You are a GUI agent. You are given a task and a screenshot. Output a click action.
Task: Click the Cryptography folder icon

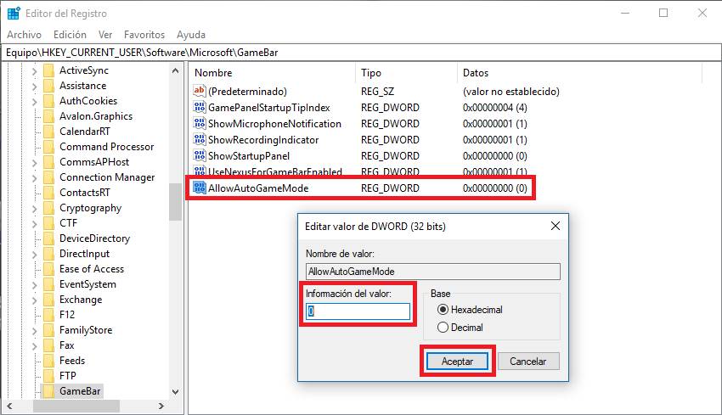[x=48, y=208]
